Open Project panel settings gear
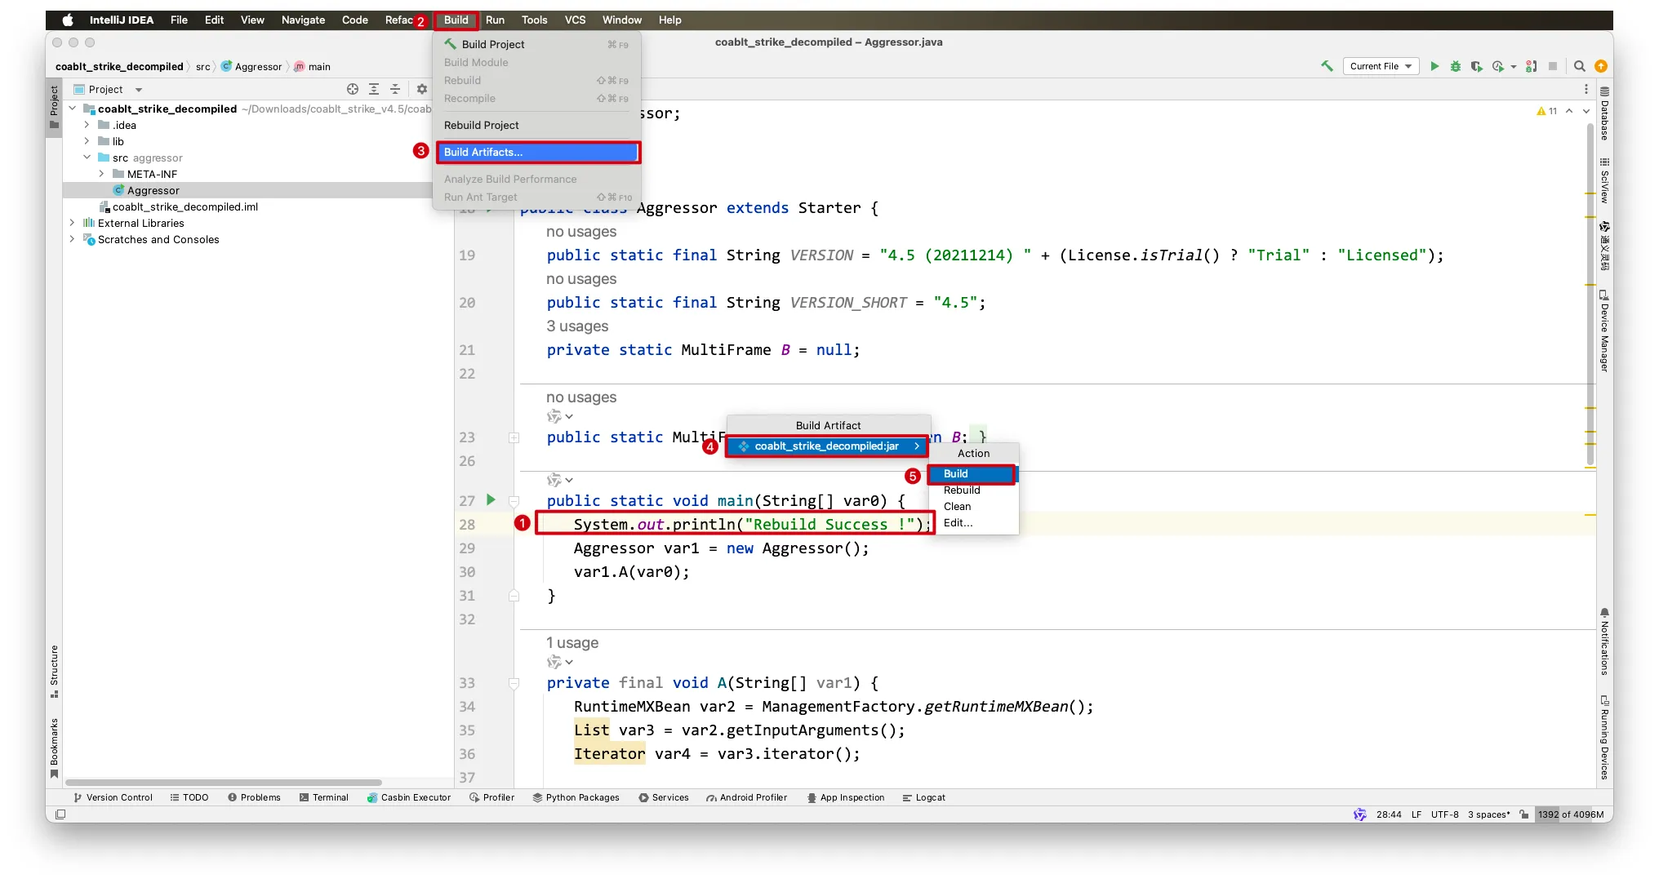1659x883 pixels. click(422, 89)
